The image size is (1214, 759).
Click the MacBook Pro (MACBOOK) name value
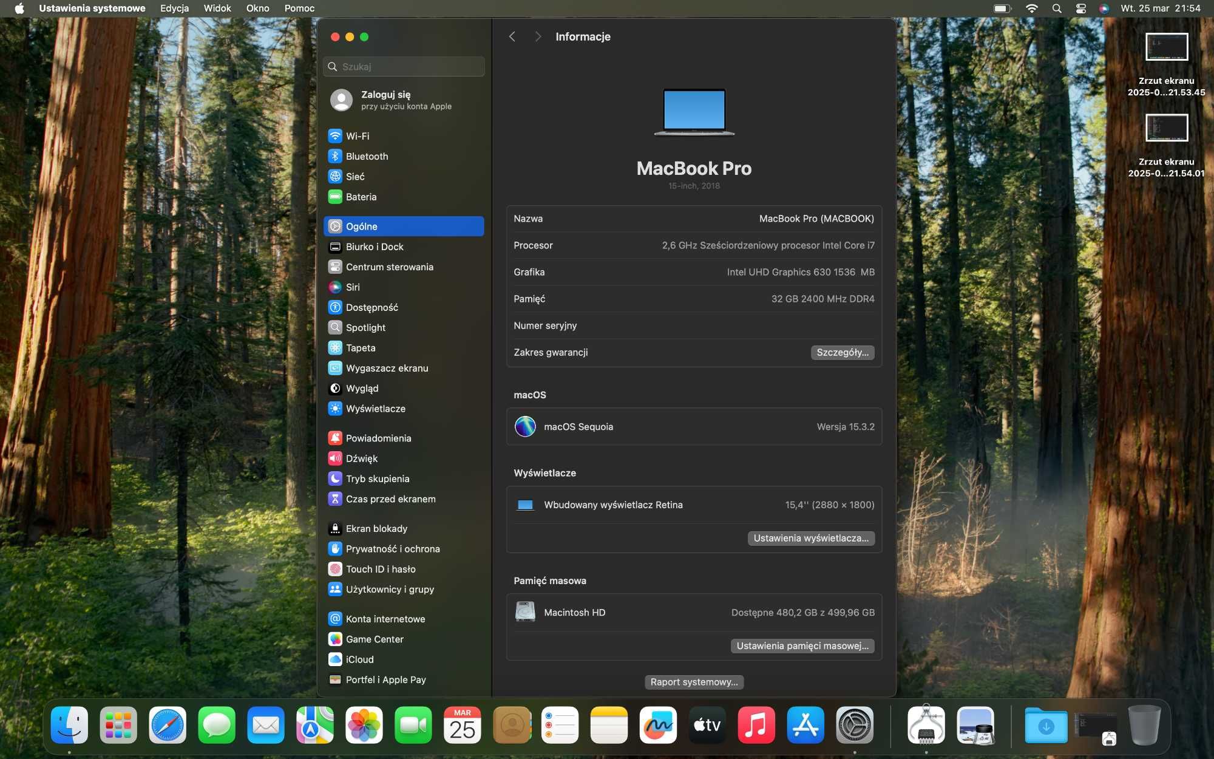tap(816, 219)
